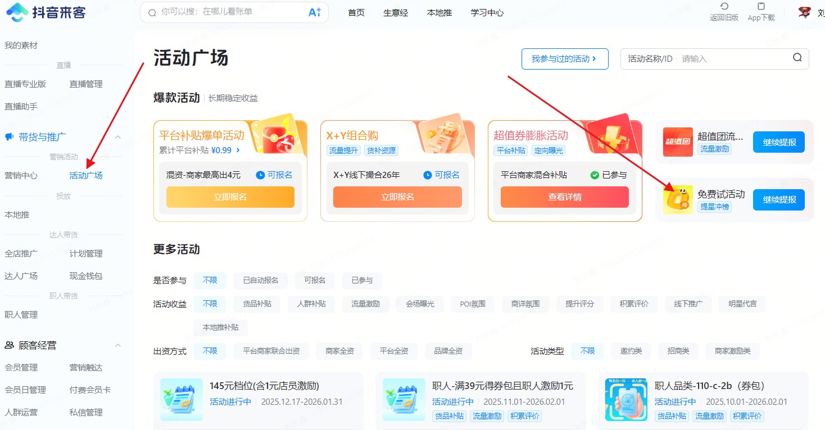
Task: Open the App download icon
Action: click(761, 7)
